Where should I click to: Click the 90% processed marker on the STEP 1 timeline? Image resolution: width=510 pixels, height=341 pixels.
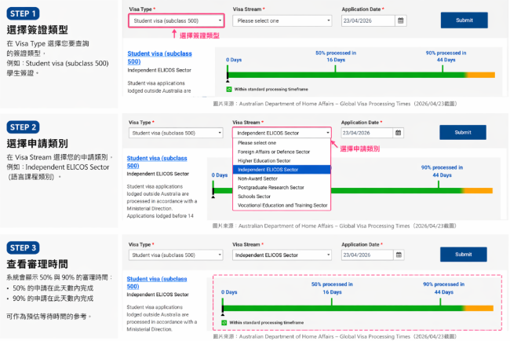(x=443, y=69)
